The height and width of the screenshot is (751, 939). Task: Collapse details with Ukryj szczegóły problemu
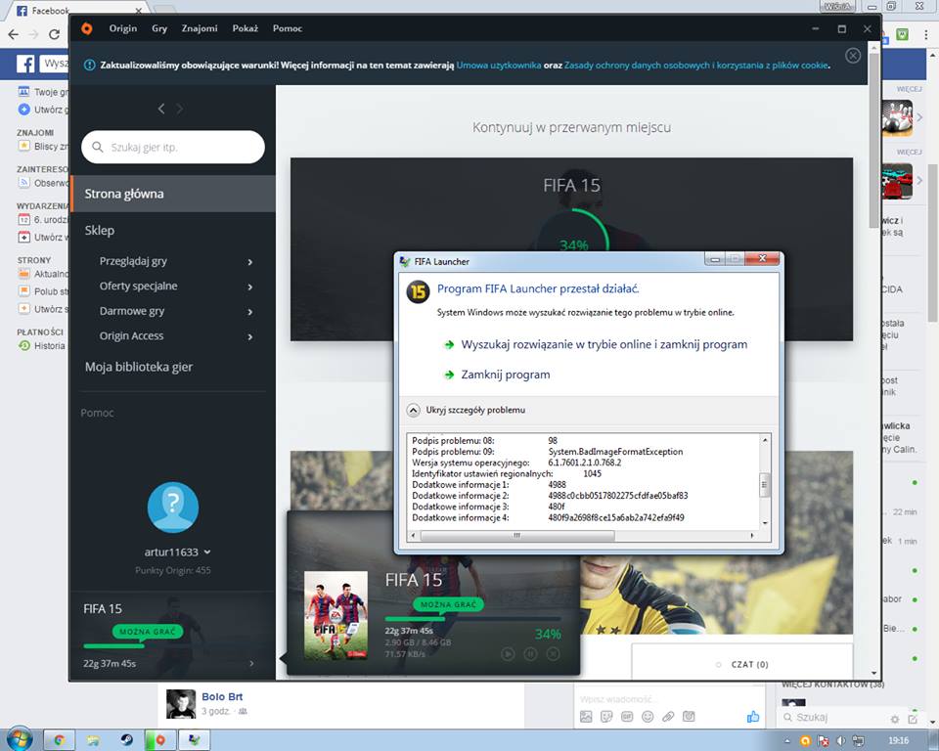[467, 410]
